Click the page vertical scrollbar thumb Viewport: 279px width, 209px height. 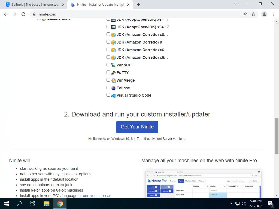point(277,136)
